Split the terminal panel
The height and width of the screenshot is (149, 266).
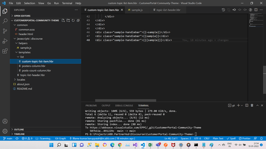click(x=247, y=106)
